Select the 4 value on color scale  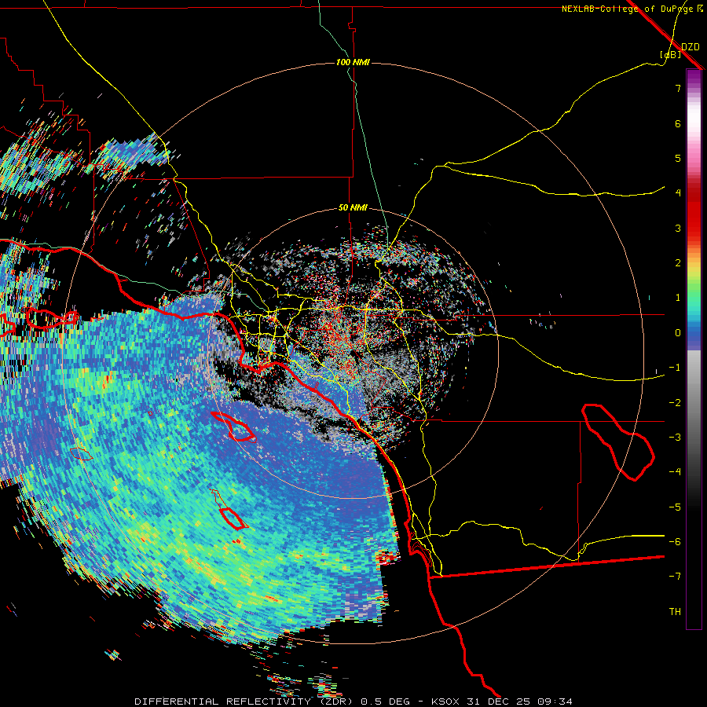[678, 193]
